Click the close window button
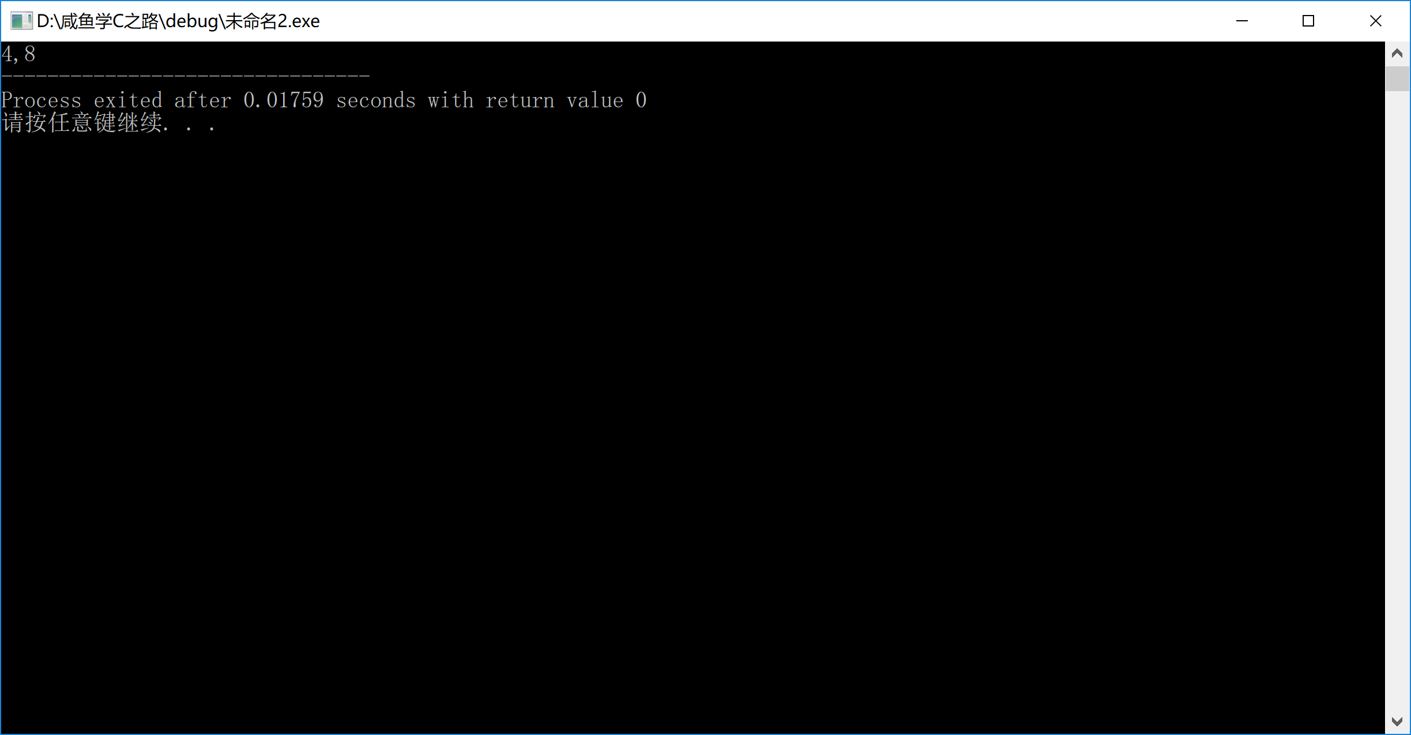Image resolution: width=1411 pixels, height=735 pixels. (x=1378, y=21)
